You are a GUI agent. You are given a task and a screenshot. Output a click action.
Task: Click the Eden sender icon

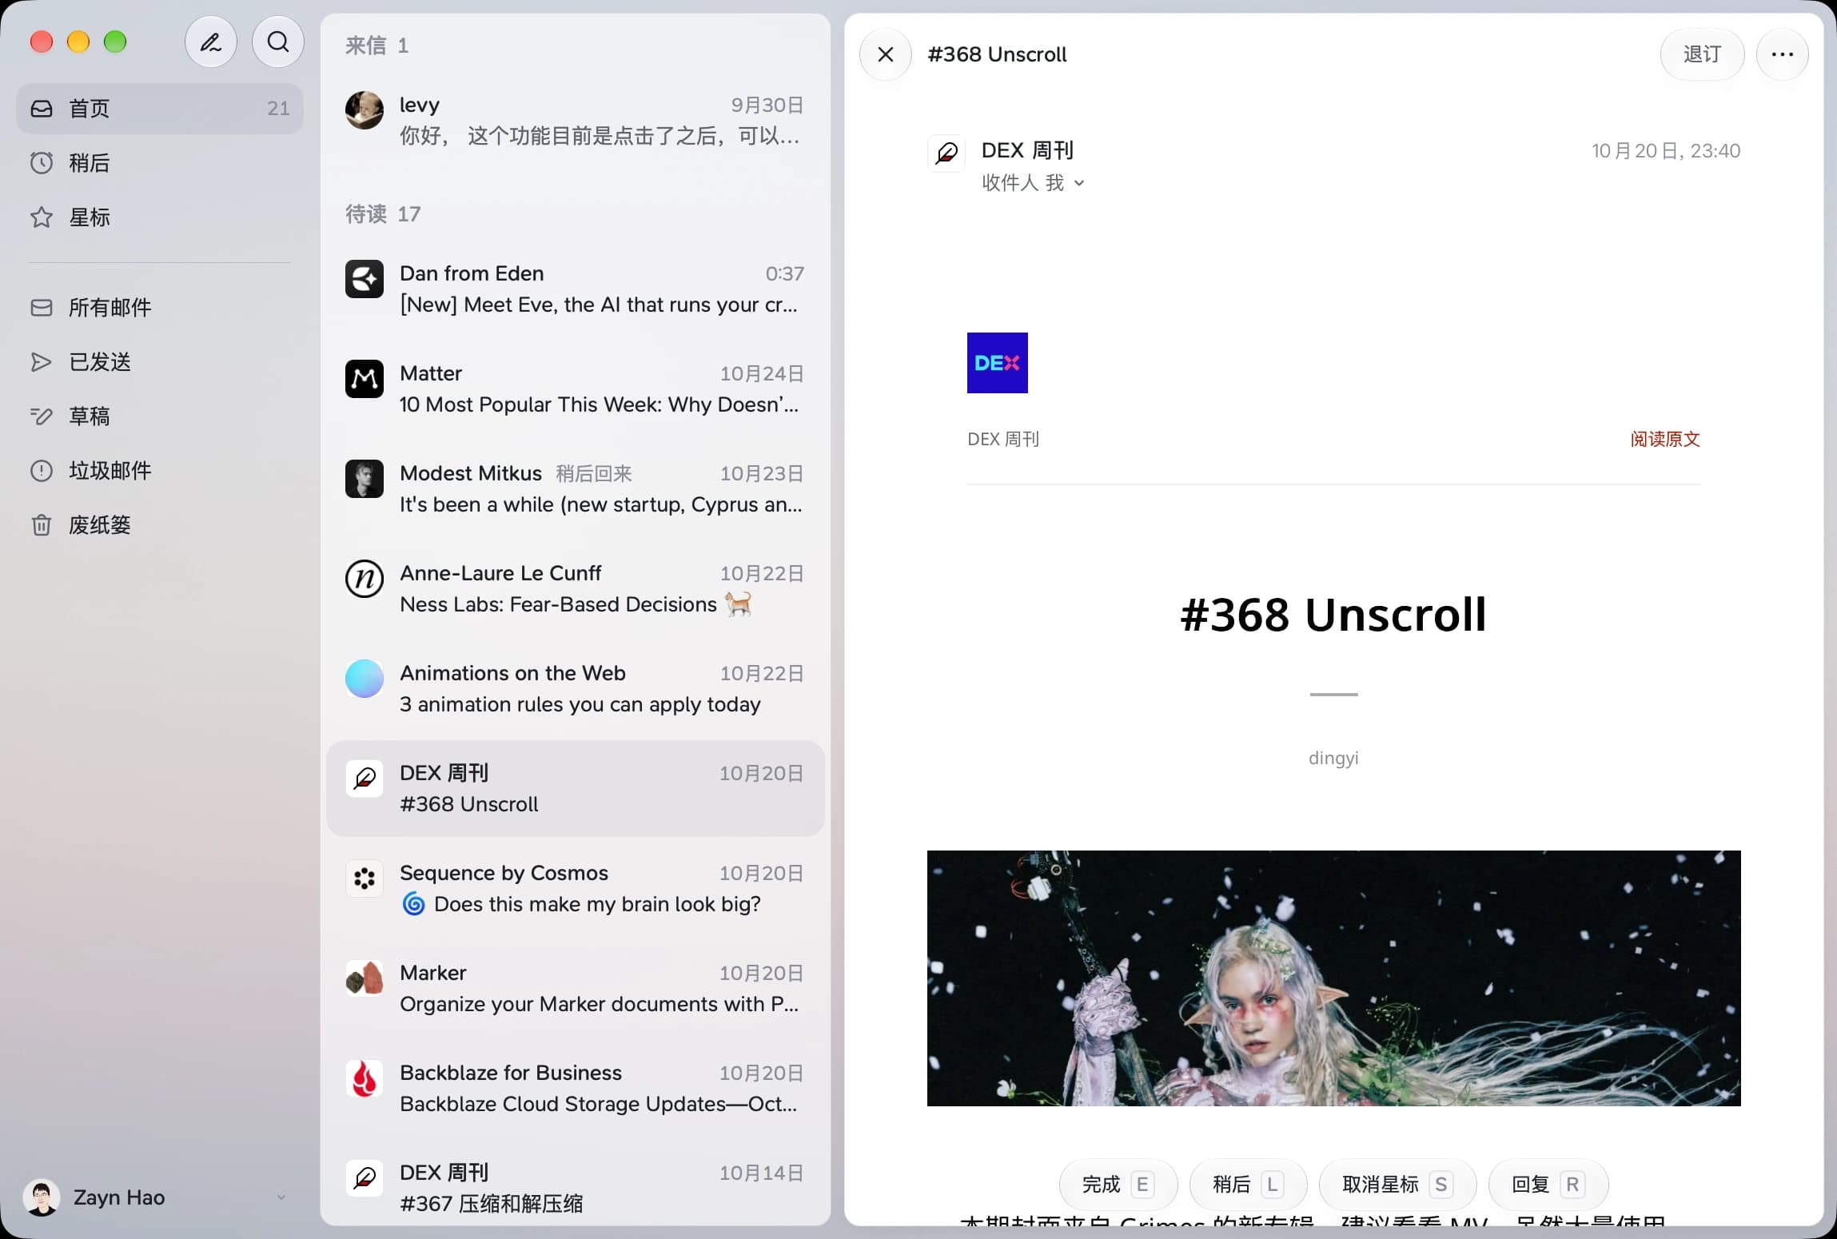[x=365, y=279]
